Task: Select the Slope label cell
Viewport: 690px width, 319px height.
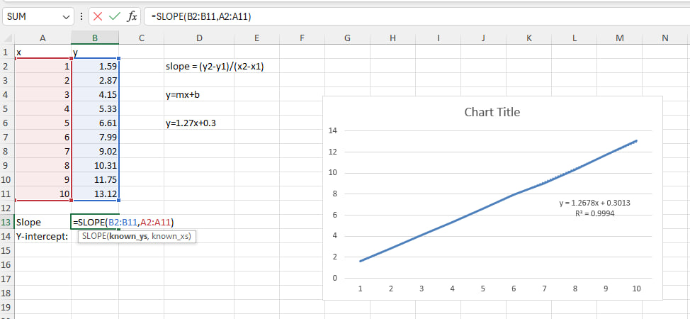Action: pos(43,222)
